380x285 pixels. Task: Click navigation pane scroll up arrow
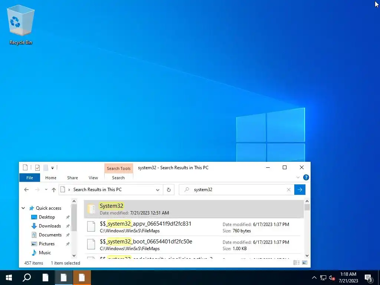74,201
